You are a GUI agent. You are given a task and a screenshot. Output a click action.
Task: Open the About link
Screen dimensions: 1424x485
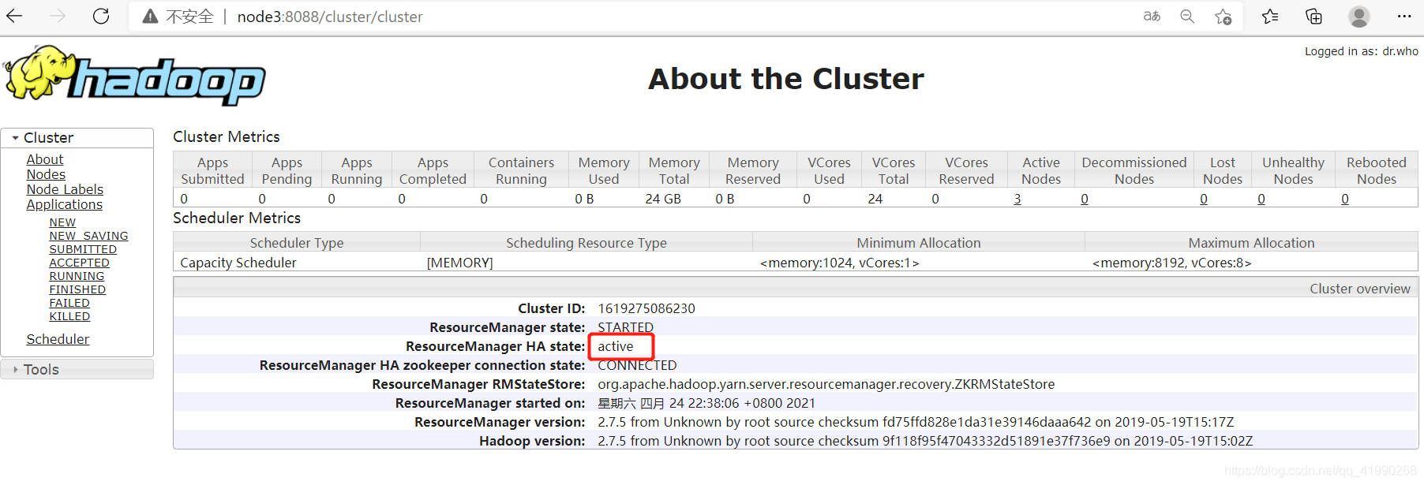coord(45,159)
